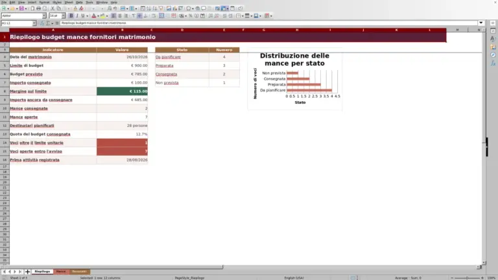Expand the formula bar arrow
Screen dimensions: 498x280
481,23
